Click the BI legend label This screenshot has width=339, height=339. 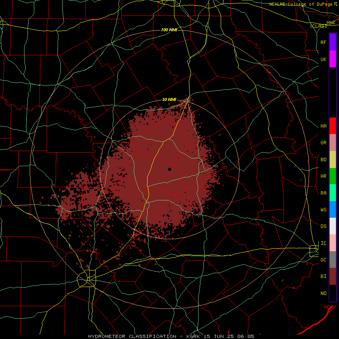pos(324,276)
